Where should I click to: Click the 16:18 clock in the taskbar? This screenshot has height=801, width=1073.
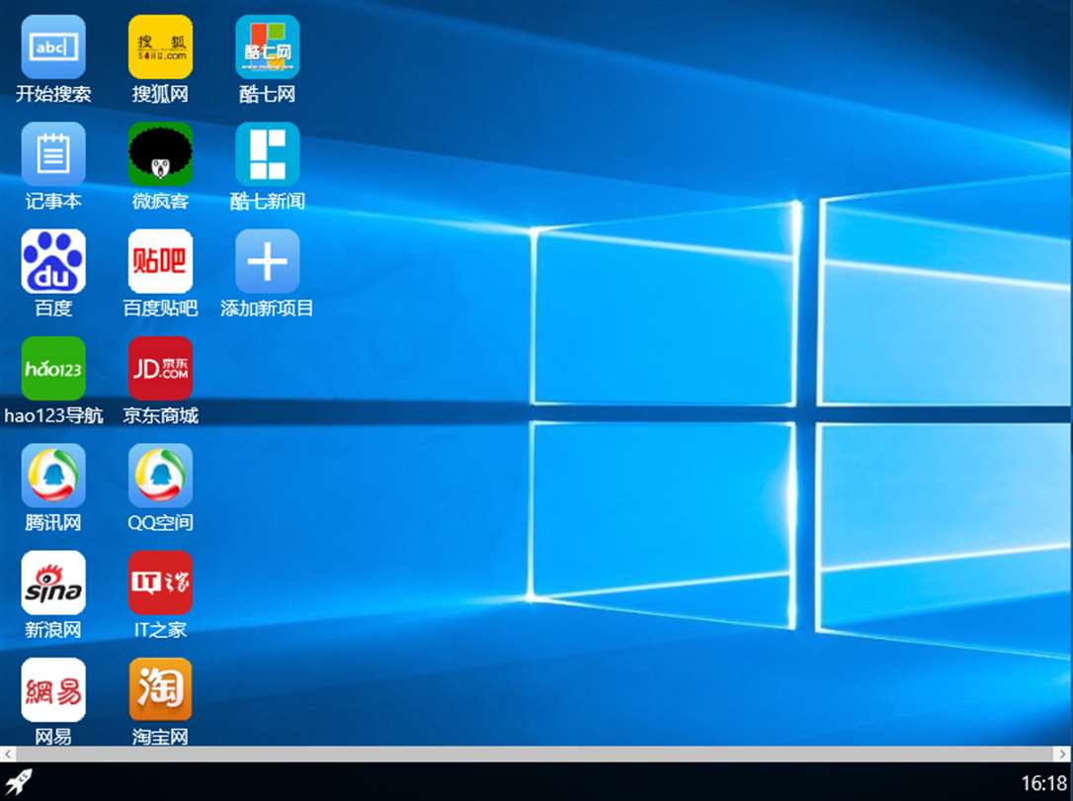[1043, 782]
